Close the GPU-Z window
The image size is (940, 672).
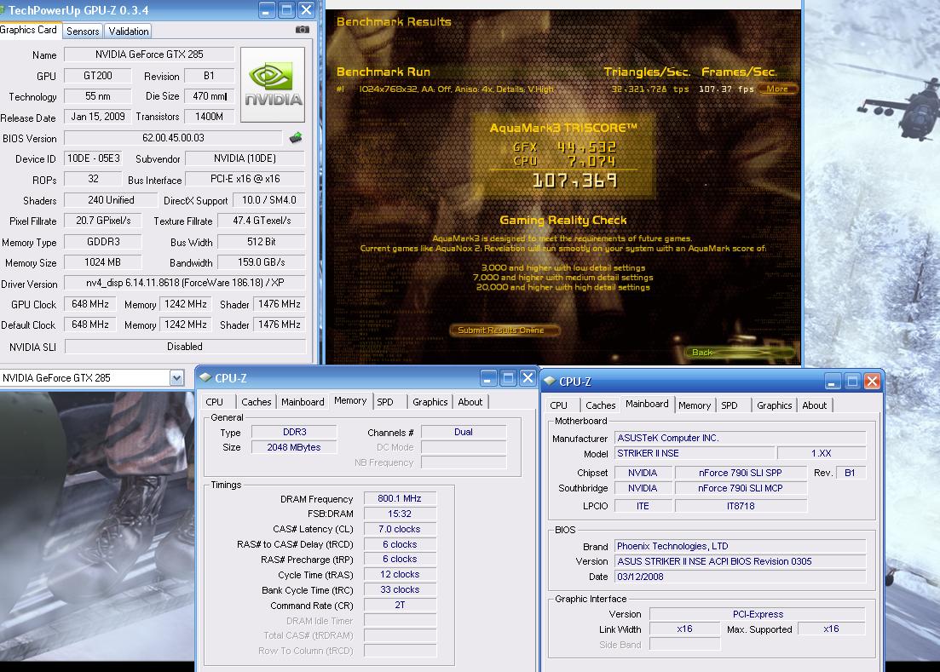coord(306,9)
